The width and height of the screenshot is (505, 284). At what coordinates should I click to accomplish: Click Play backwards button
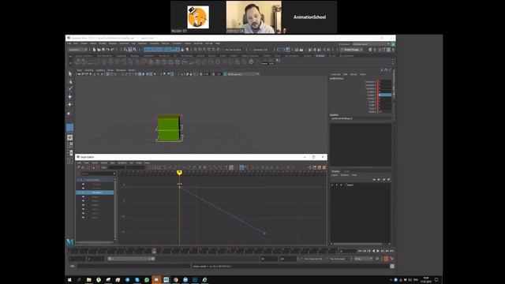tap(373, 251)
